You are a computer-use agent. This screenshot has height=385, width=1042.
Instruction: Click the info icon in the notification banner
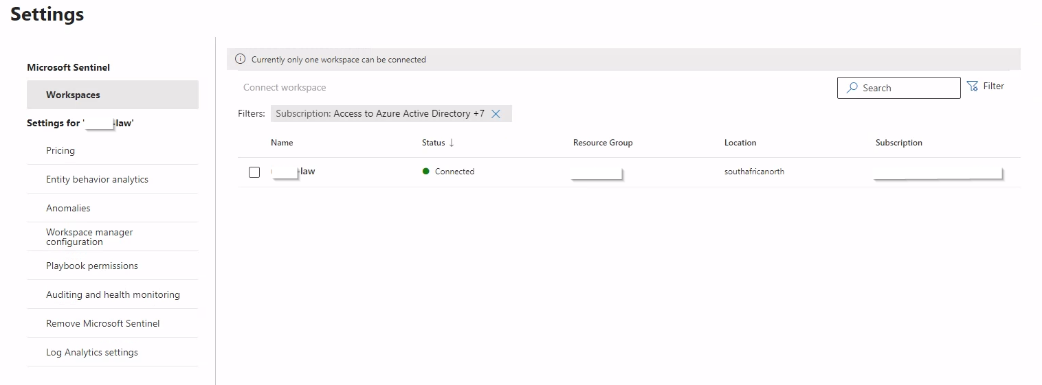[x=241, y=60]
